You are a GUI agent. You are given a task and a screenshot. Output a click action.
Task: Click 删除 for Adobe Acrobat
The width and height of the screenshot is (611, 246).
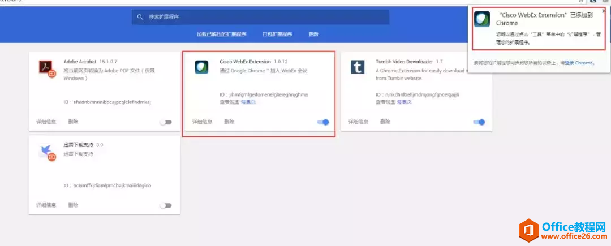(73, 122)
